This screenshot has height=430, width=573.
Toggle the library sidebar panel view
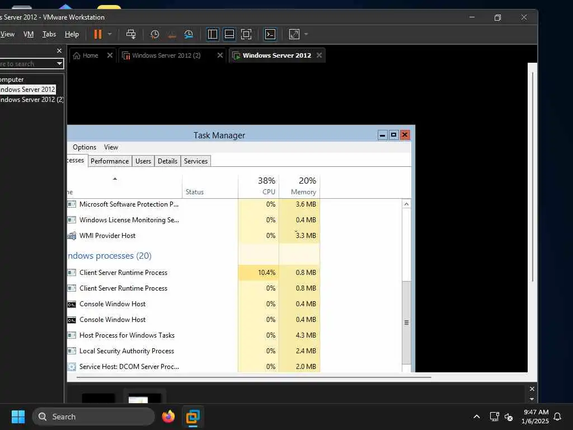(x=212, y=34)
